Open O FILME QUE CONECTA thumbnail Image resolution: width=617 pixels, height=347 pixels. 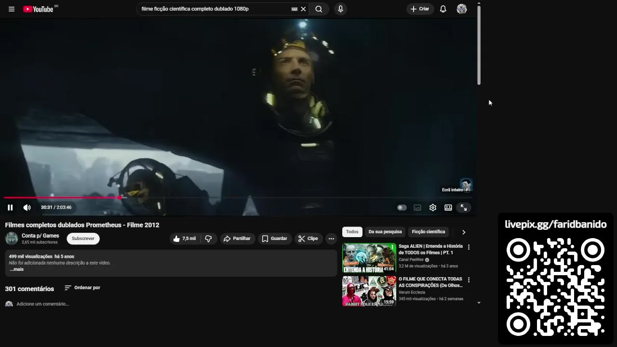[369, 291]
